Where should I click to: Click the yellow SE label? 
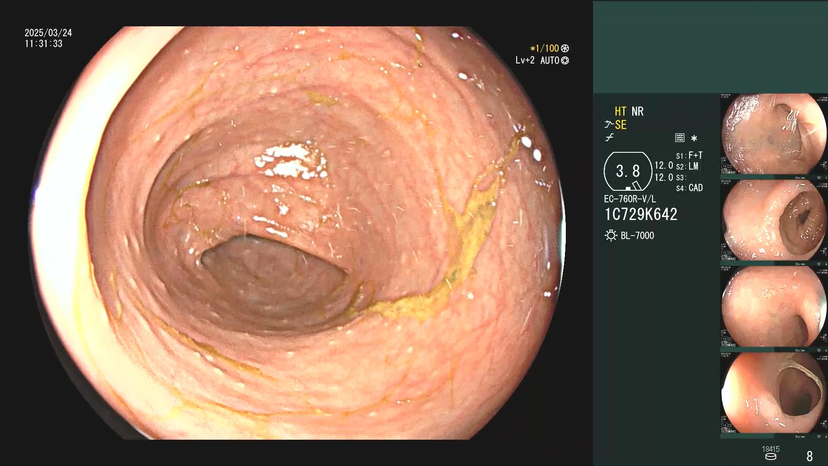(x=621, y=125)
